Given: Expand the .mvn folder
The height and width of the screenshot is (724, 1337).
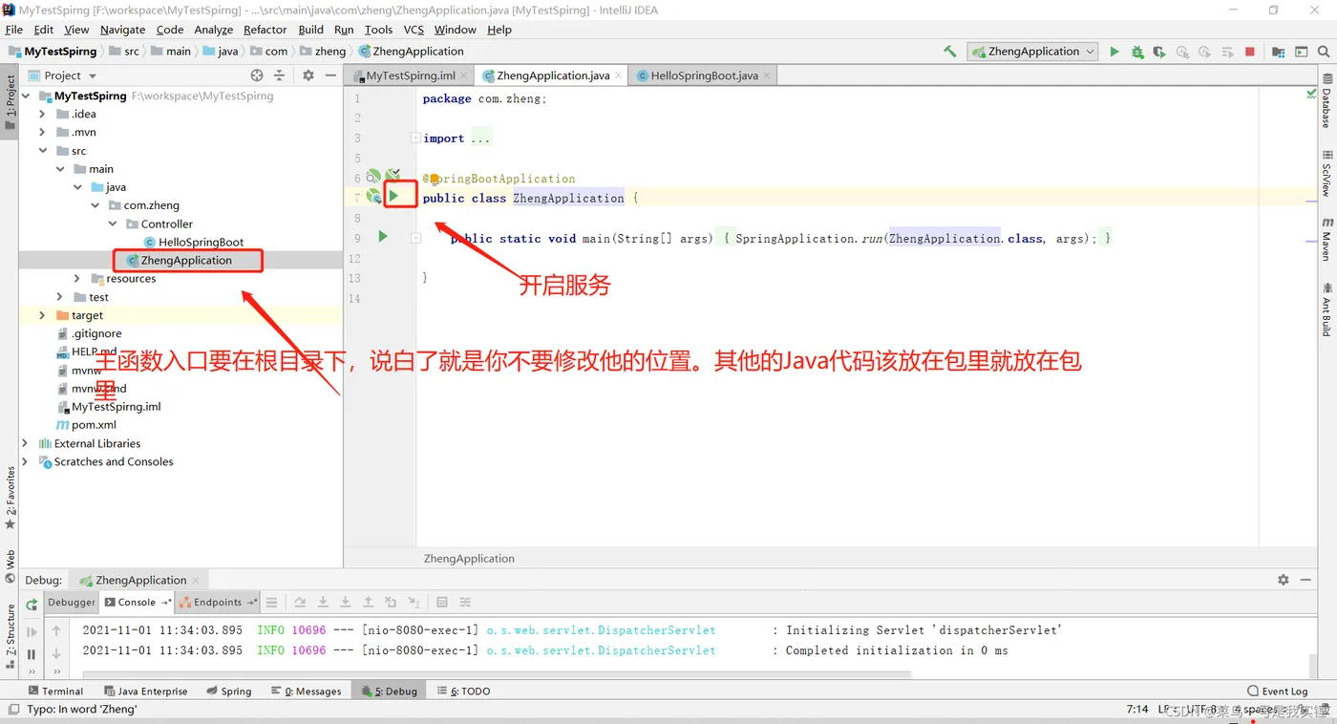Looking at the screenshot, I should click(x=42, y=132).
